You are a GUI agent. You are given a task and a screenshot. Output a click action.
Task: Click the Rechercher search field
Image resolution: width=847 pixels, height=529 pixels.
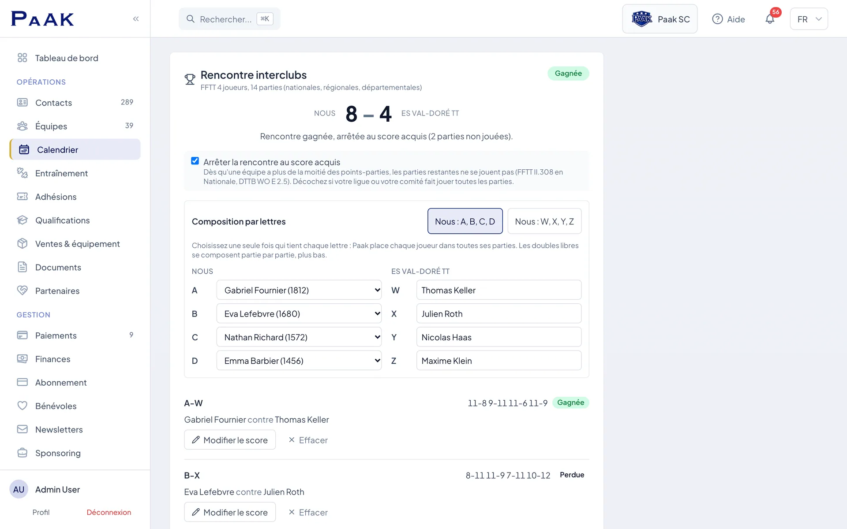click(229, 19)
